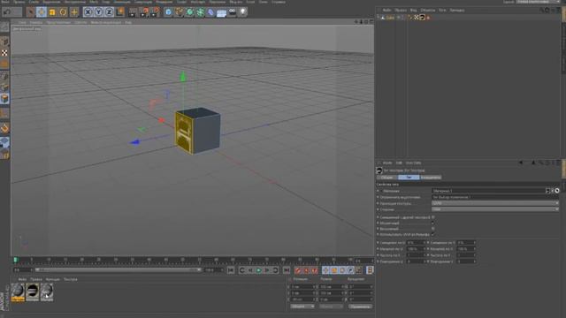Toggle the X axis lock
566x318 pixels.
(88, 12)
